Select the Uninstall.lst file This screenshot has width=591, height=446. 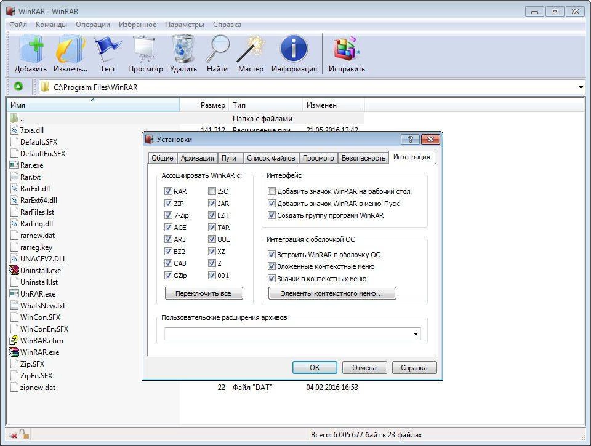coord(39,282)
